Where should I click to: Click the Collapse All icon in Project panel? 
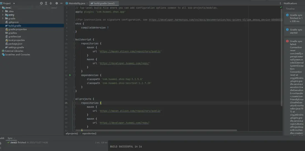(x=51, y=3)
